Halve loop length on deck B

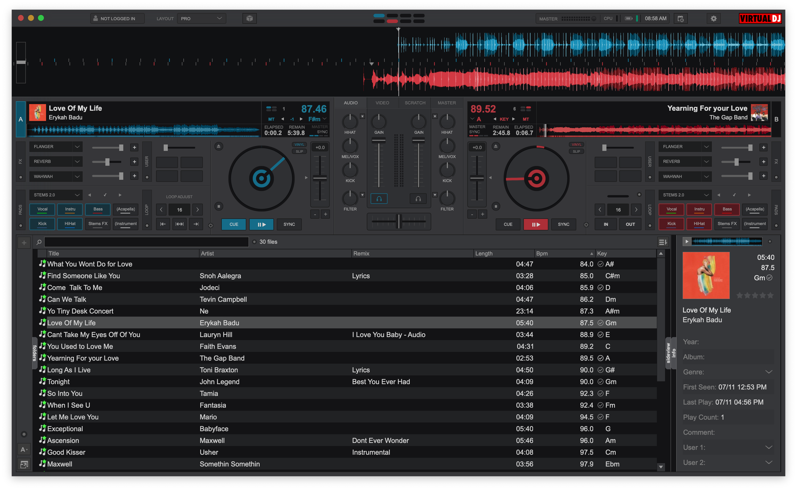[x=600, y=210]
